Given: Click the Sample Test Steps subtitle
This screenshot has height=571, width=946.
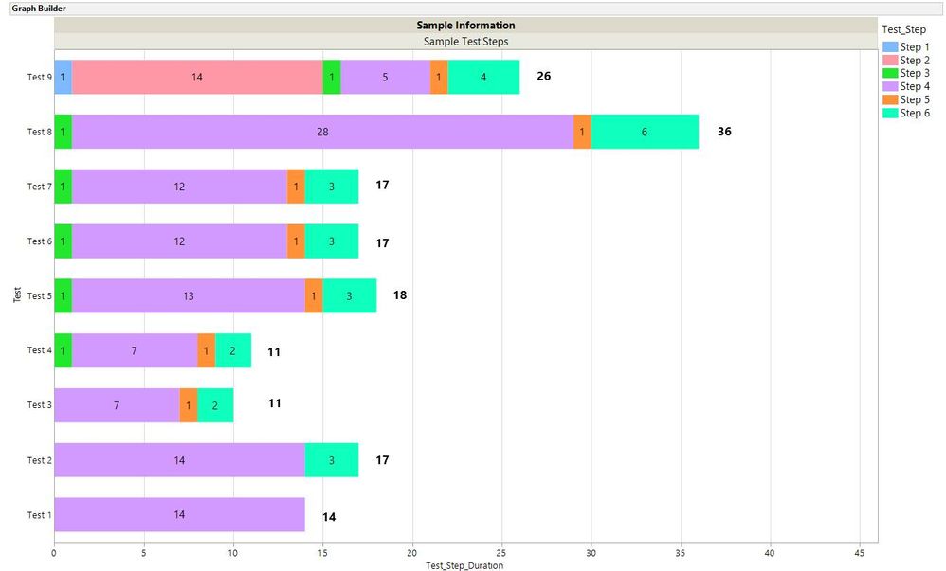Looking at the screenshot, I should coord(465,42).
